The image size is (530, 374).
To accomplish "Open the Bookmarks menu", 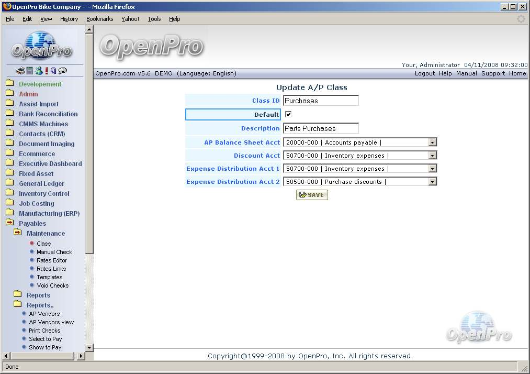I will coord(99,19).
